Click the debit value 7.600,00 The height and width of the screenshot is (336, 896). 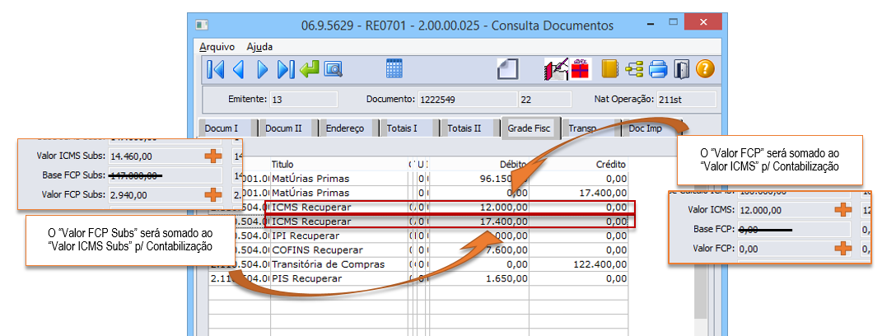coord(507,250)
